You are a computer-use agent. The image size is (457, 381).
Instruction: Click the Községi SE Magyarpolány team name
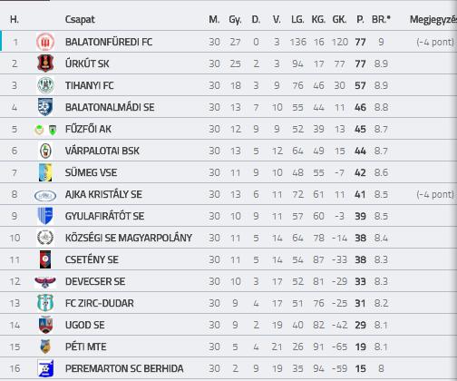[129, 238]
